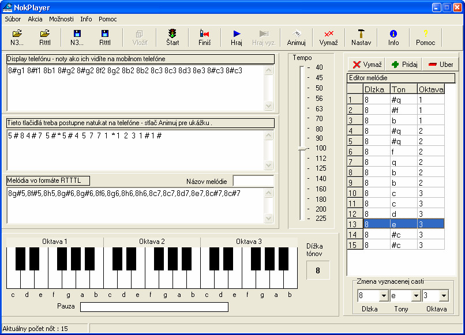Viewport: 465px width, 335px height.
Task: Click RTTTL melody text area
Action: pos(136,205)
